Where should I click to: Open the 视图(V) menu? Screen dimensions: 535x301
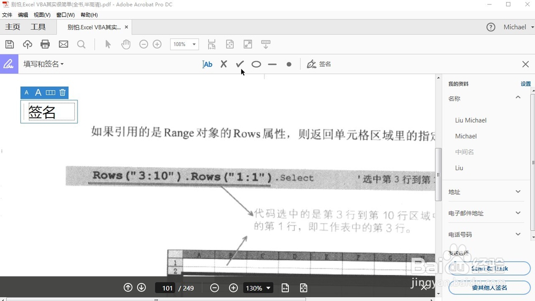tap(42, 14)
